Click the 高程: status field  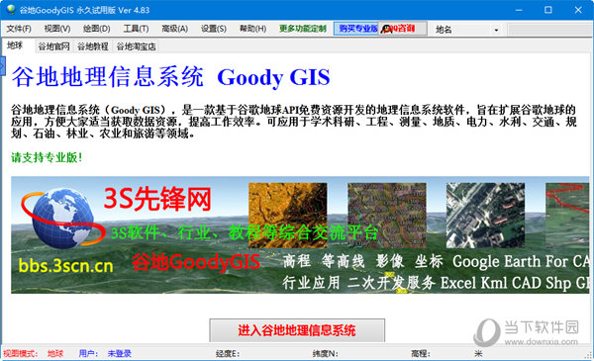pyautogui.click(x=421, y=353)
